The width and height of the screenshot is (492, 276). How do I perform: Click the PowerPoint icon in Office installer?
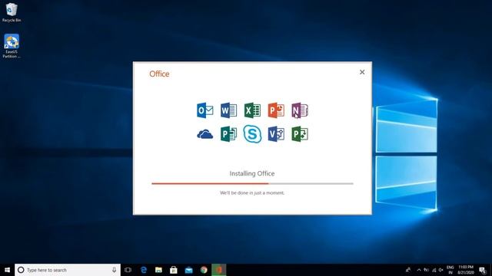point(276,110)
